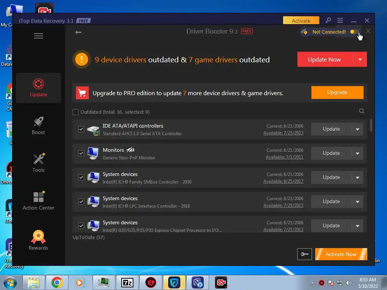The height and width of the screenshot is (290, 387).
Task: Expand the UpToDate (37) section
Action: tap(88, 238)
